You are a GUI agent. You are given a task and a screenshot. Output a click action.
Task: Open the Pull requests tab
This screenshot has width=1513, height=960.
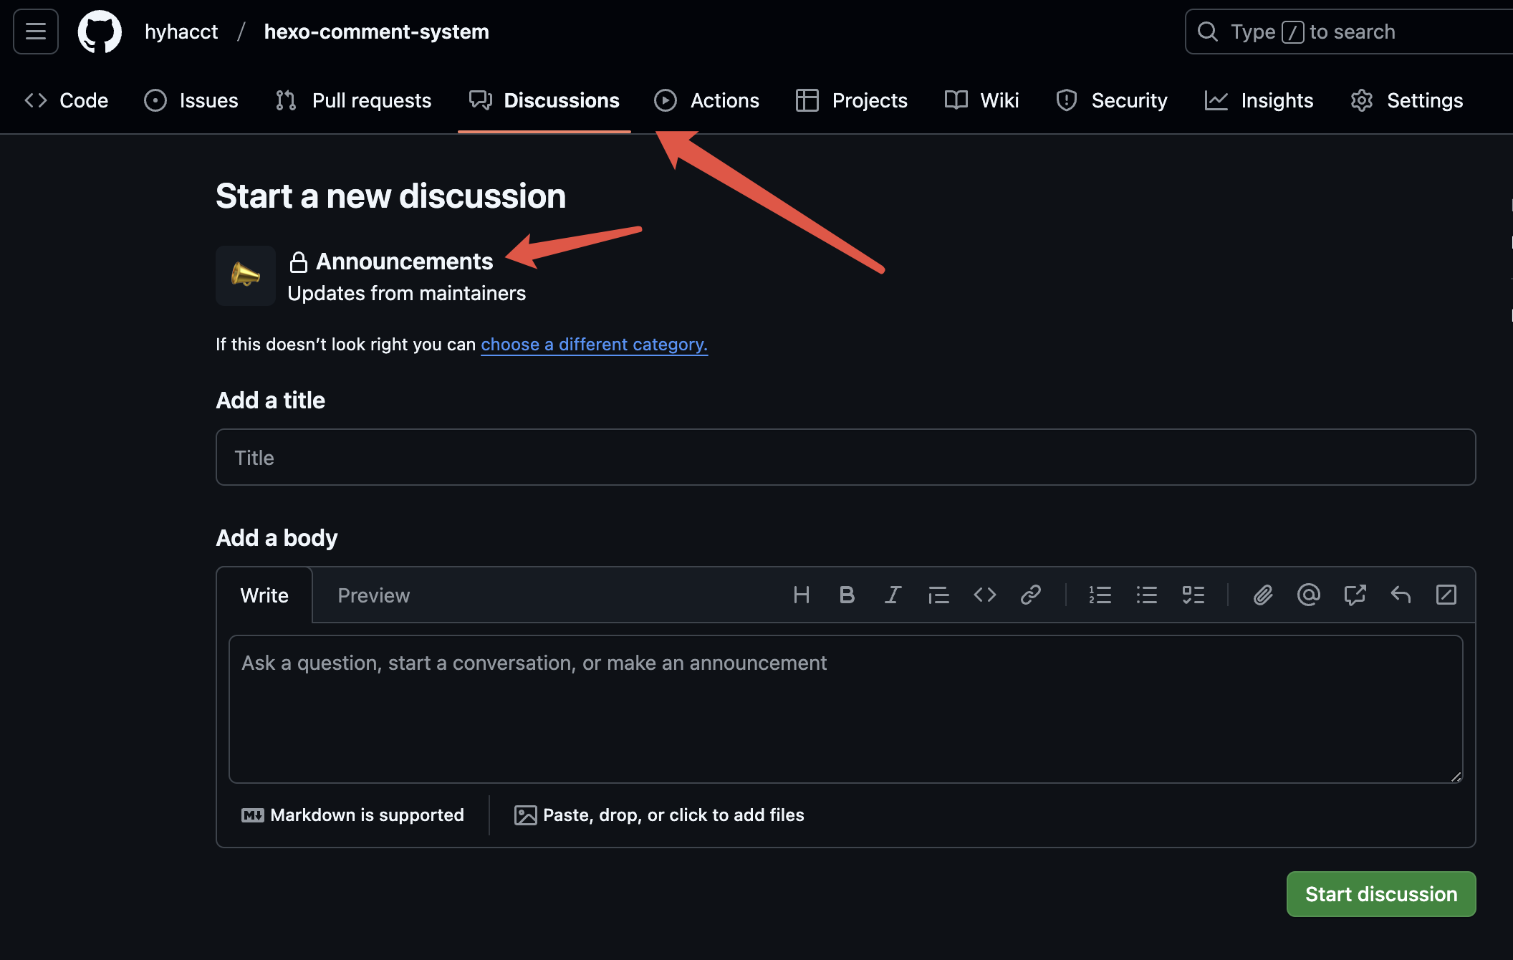tap(353, 100)
